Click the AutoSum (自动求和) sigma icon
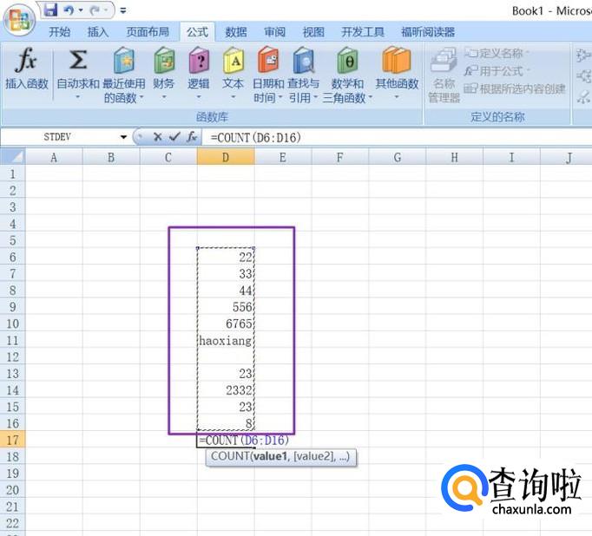This screenshot has width=592, height=536. [77, 62]
